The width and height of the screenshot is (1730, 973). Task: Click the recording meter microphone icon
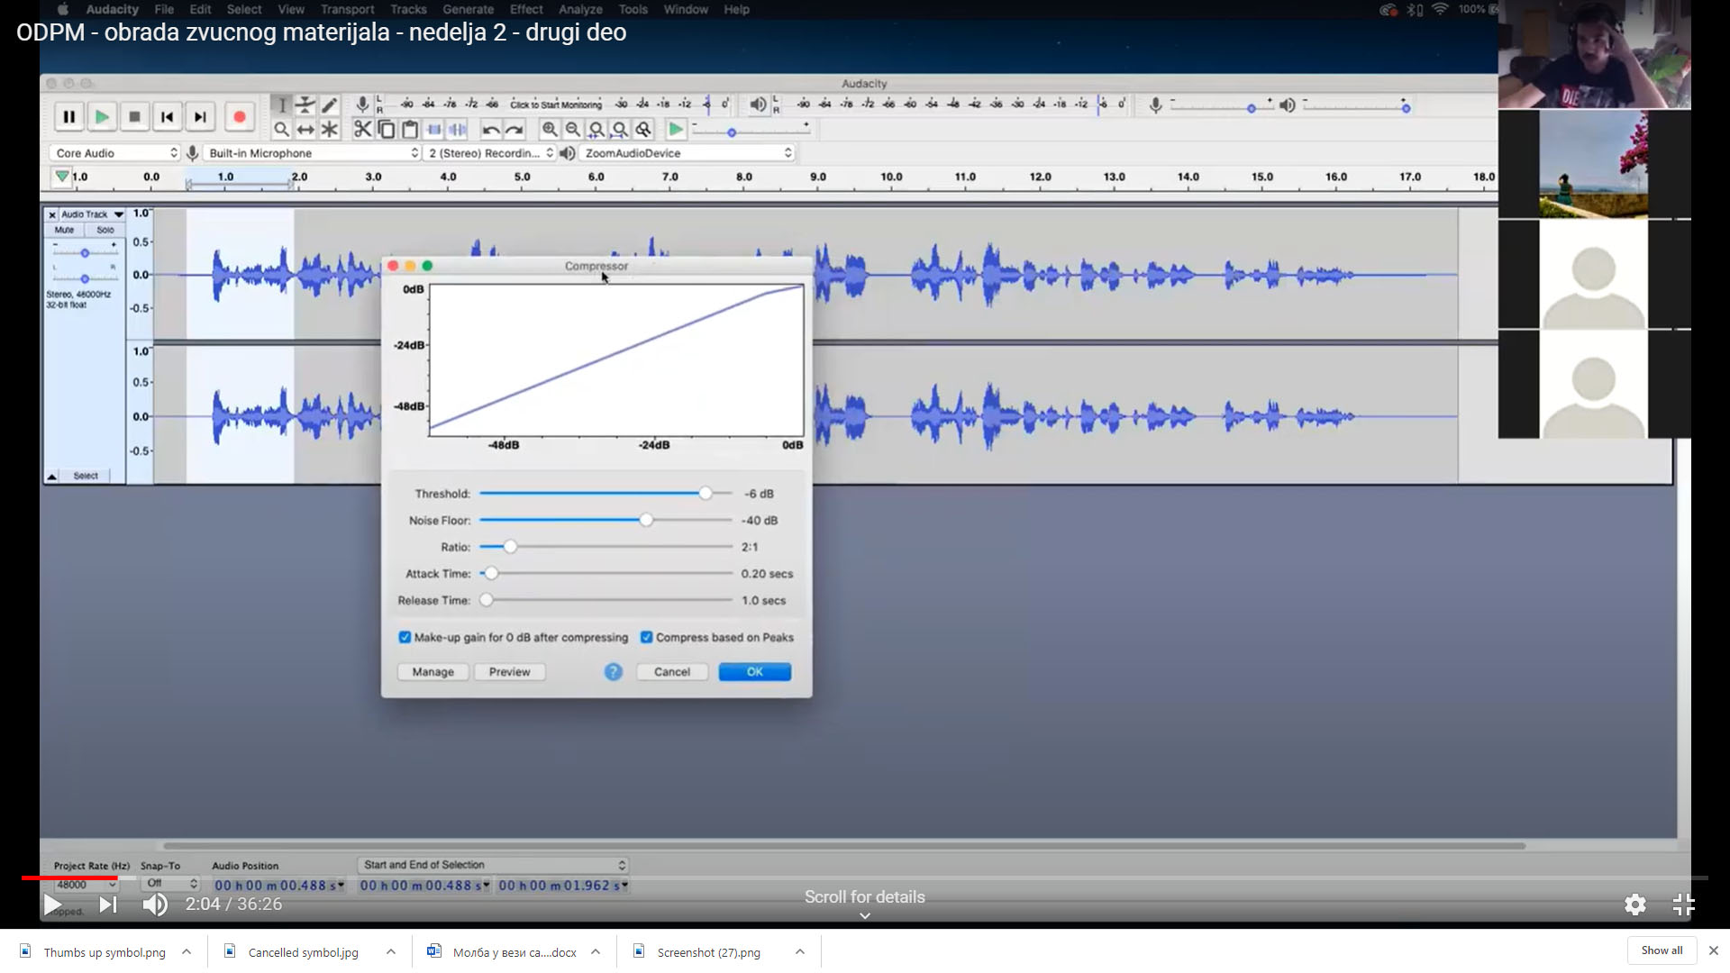[362, 105]
